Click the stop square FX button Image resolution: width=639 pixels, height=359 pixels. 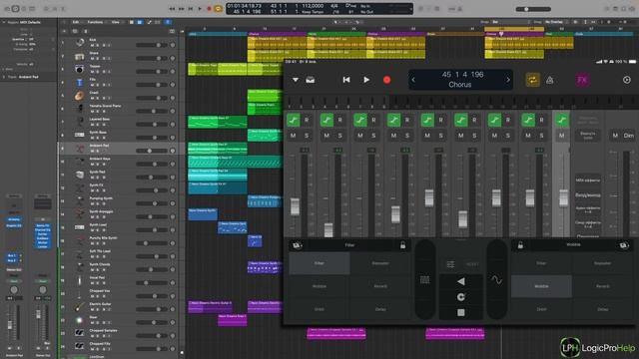(461, 312)
